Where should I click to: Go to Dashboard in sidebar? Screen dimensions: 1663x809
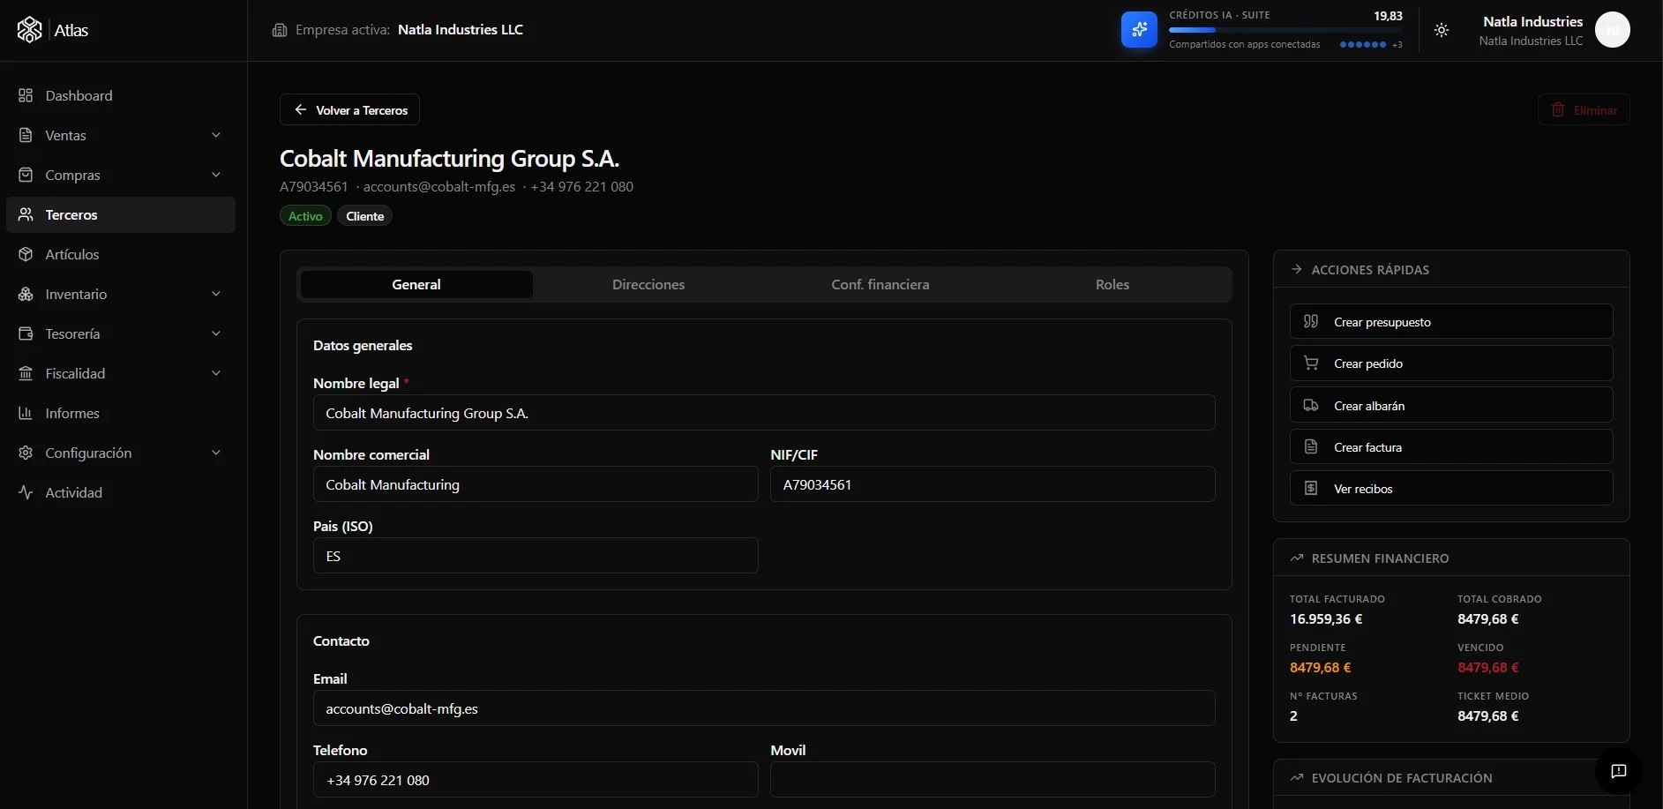tap(121, 95)
